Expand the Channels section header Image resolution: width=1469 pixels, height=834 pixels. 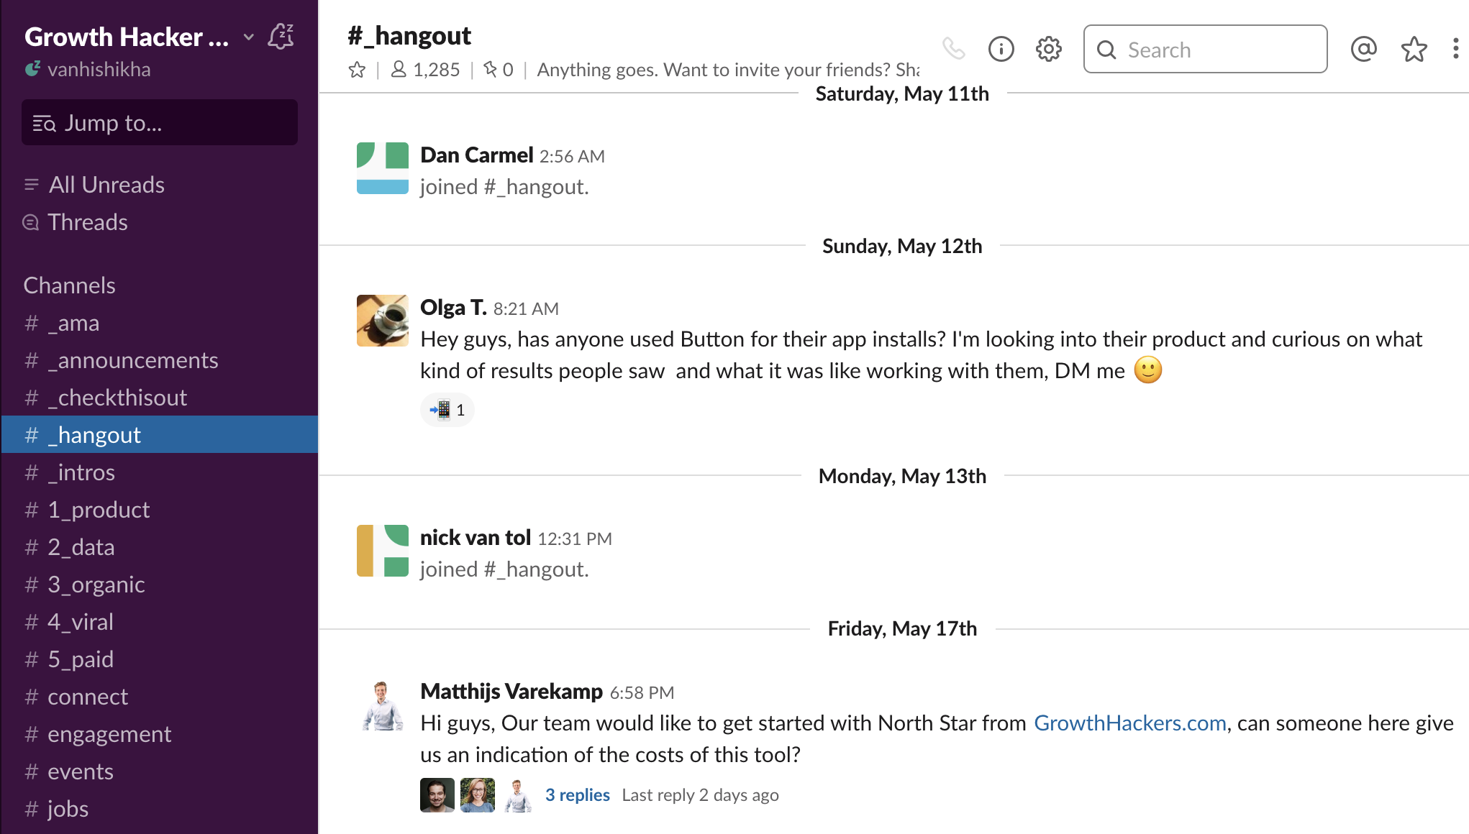(x=69, y=285)
